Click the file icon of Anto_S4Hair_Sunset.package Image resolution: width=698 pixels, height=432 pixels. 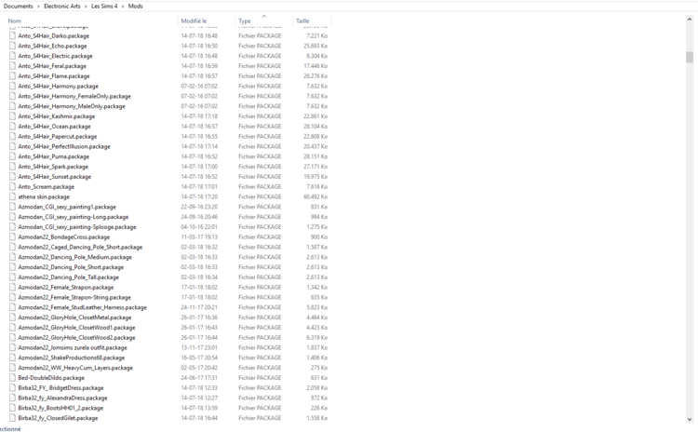pyautogui.click(x=12, y=176)
